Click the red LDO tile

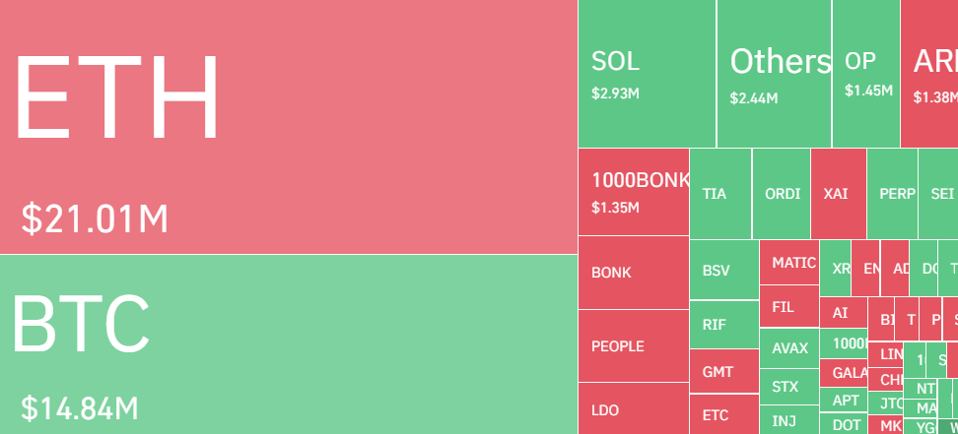click(x=633, y=408)
